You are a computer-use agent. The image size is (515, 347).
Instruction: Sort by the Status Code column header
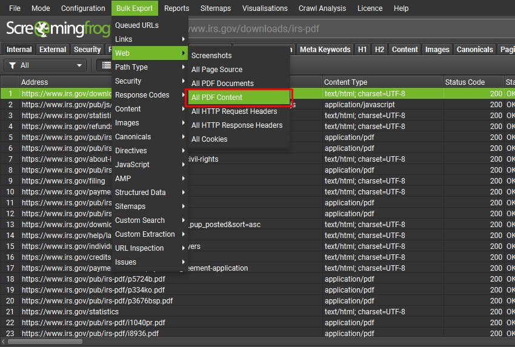(474, 82)
